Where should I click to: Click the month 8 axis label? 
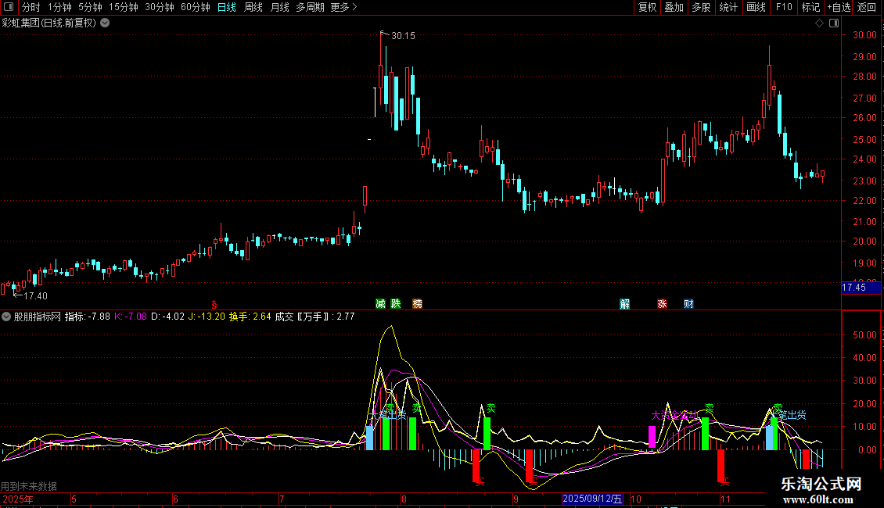click(x=404, y=499)
